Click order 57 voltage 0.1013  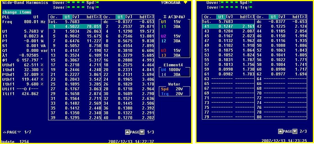point(226,65)
